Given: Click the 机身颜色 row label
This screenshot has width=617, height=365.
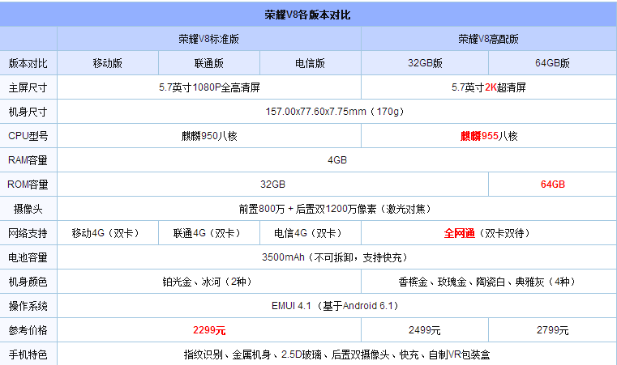Looking at the screenshot, I should (x=28, y=282).
